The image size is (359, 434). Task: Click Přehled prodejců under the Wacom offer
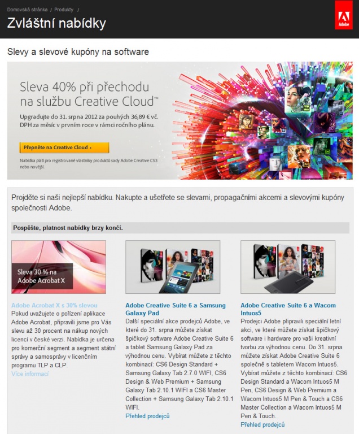pos(262,424)
